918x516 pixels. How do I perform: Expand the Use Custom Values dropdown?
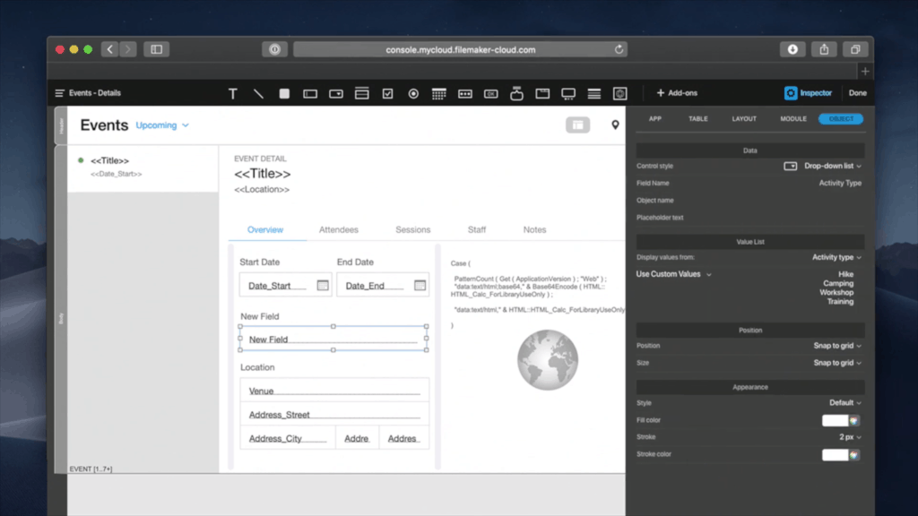tap(673, 274)
